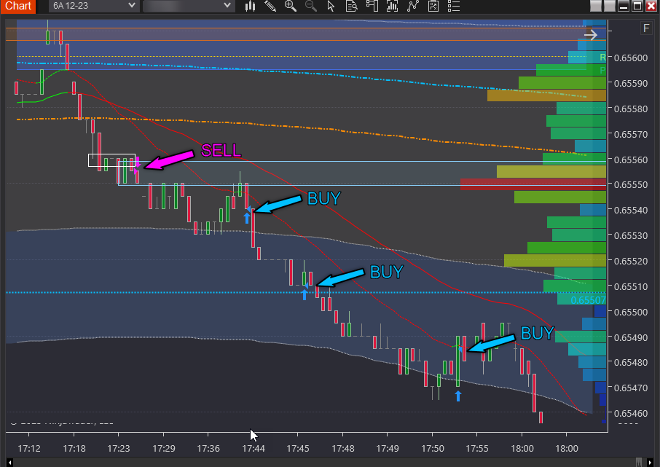Select the drawing tools pencil icon
660x467 pixels.
[x=270, y=6]
